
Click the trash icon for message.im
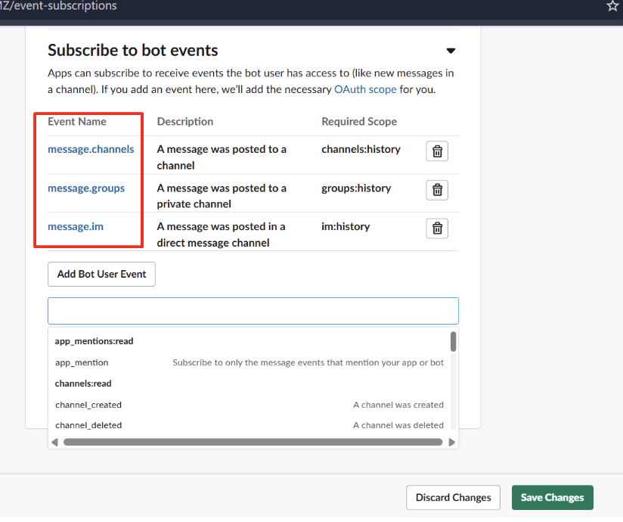437,228
